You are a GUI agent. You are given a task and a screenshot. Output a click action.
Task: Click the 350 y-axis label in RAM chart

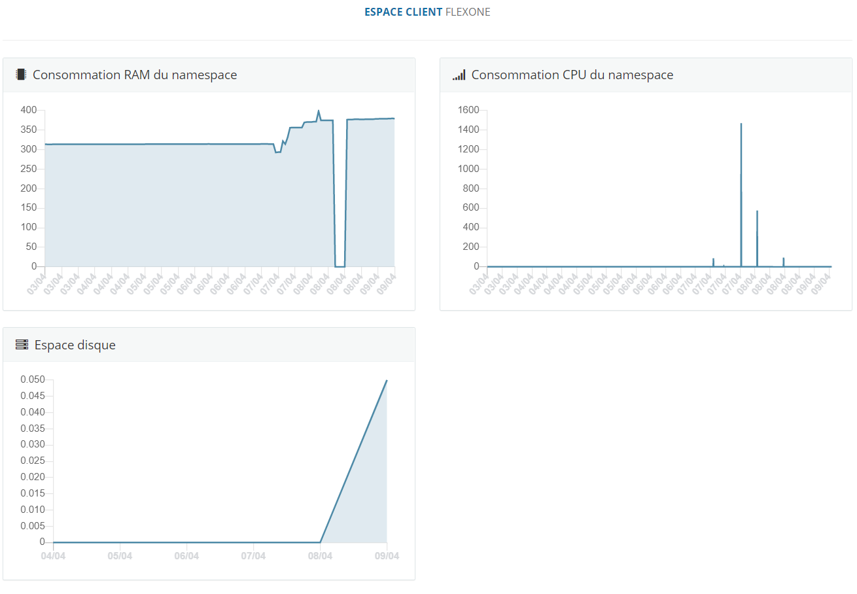coord(28,130)
